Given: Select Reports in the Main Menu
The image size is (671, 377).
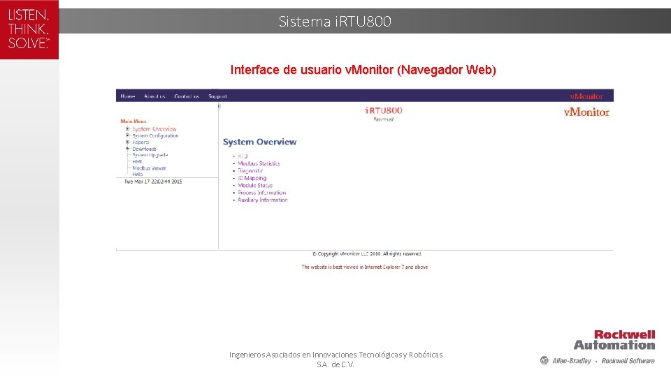Looking at the screenshot, I should coord(140,142).
